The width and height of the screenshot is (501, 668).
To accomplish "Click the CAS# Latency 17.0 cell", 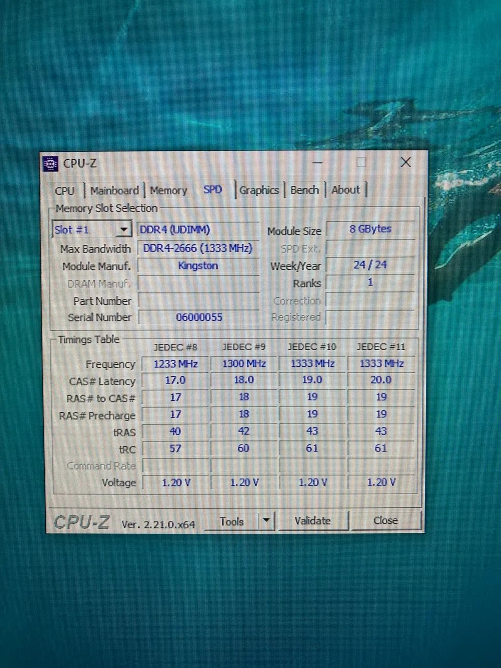I will (175, 380).
